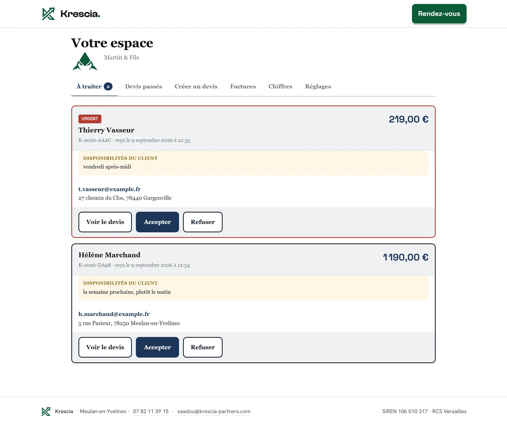The height and width of the screenshot is (427, 507).
Task: Switch to the Devis passés tab
Action: [x=144, y=87]
